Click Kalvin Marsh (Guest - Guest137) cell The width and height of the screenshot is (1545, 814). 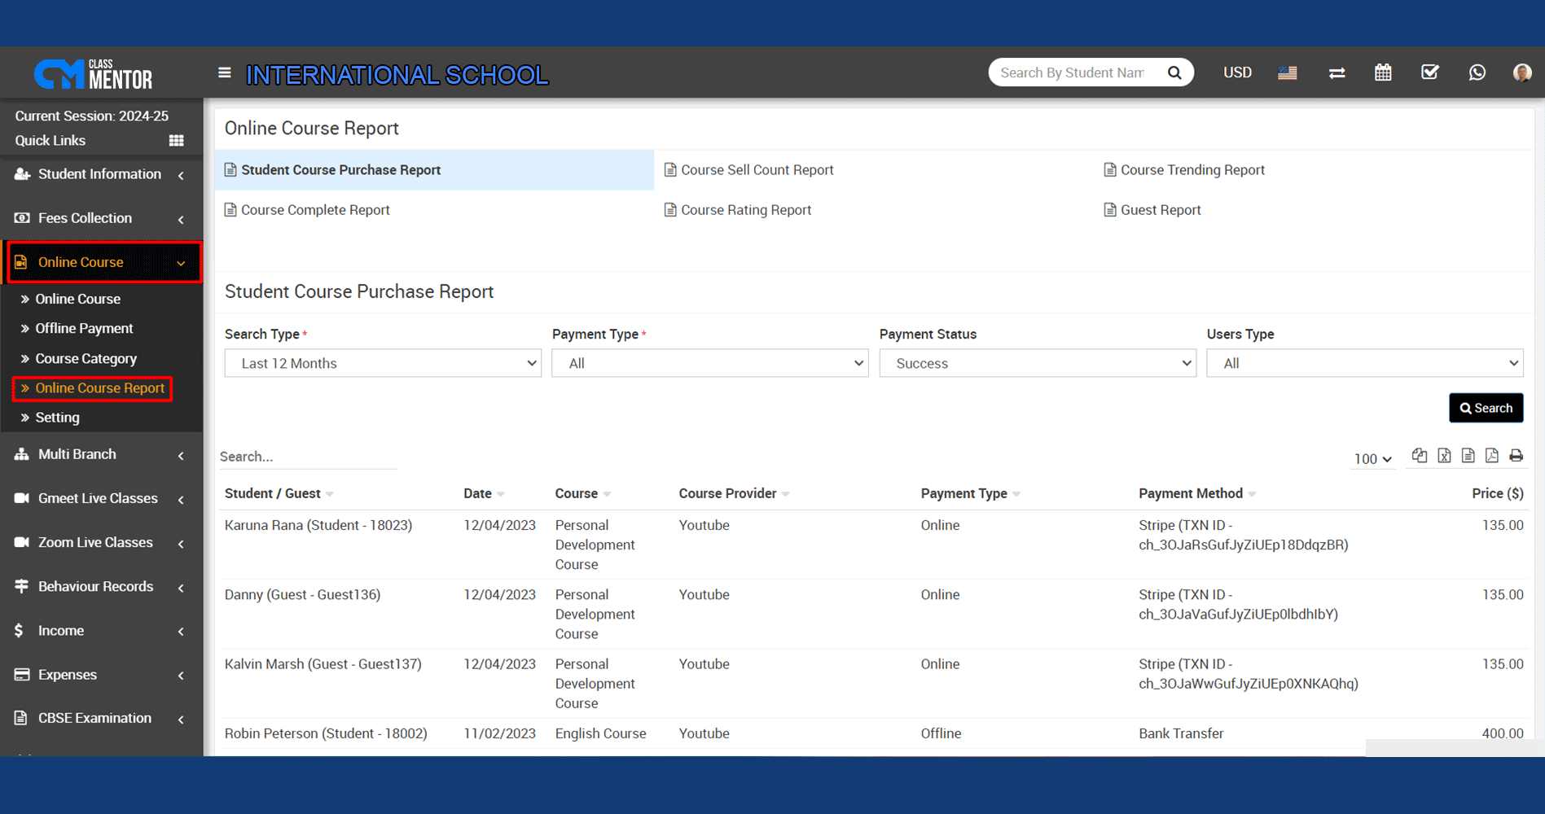click(323, 664)
